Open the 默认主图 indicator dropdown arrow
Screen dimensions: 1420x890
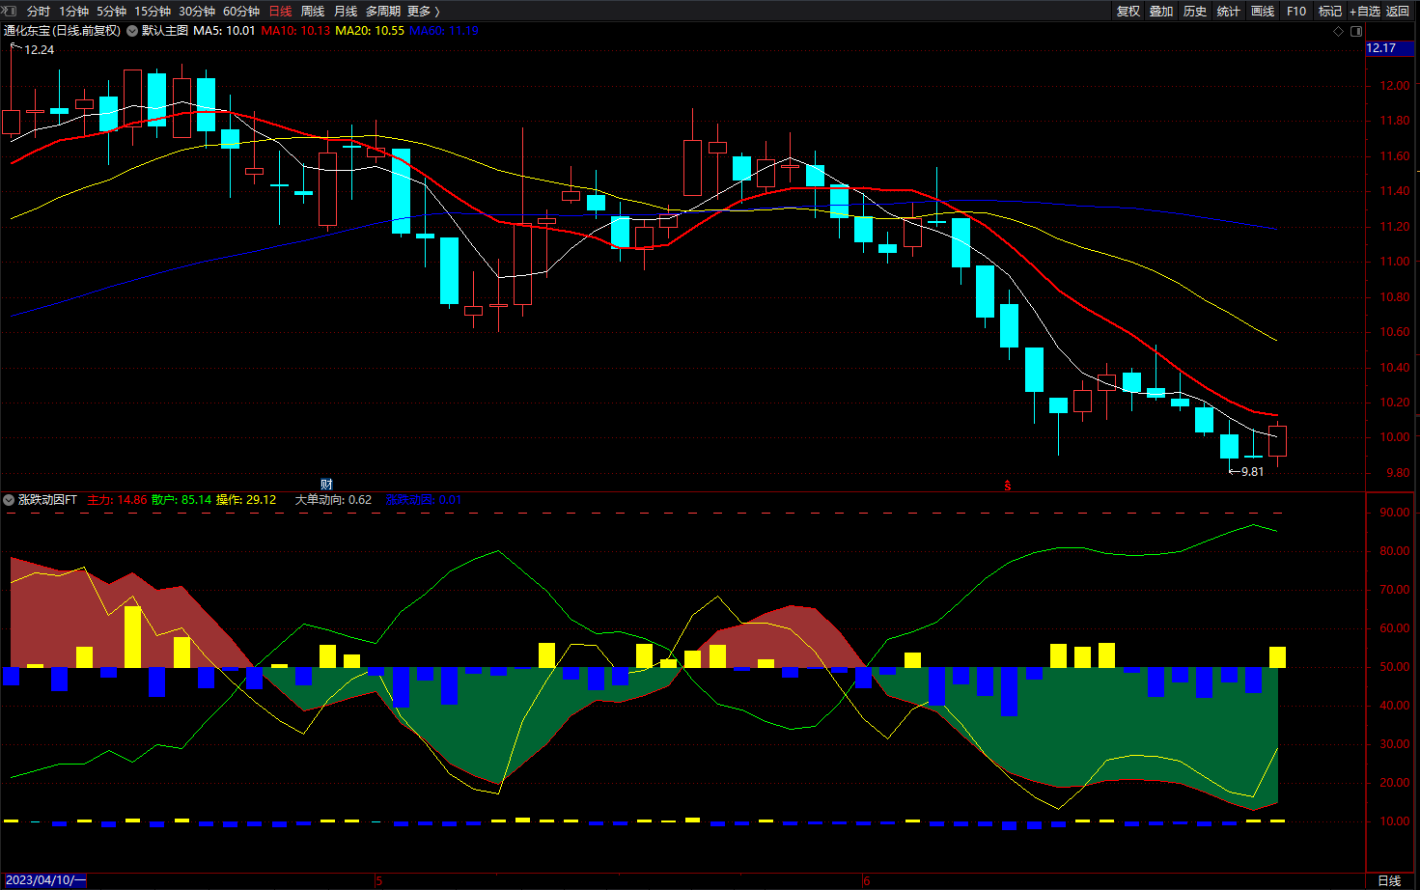132,31
